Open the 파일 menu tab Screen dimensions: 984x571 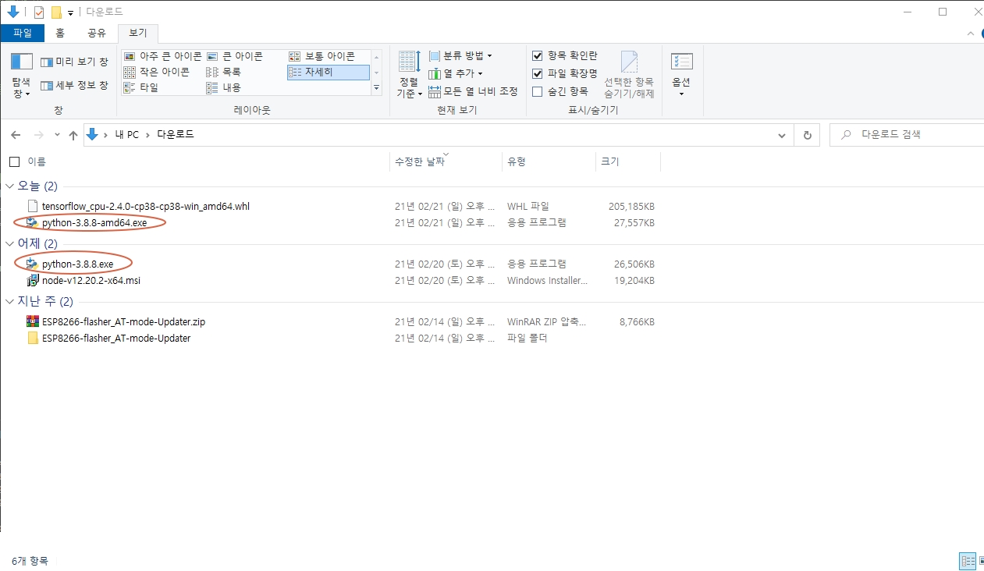(x=23, y=33)
